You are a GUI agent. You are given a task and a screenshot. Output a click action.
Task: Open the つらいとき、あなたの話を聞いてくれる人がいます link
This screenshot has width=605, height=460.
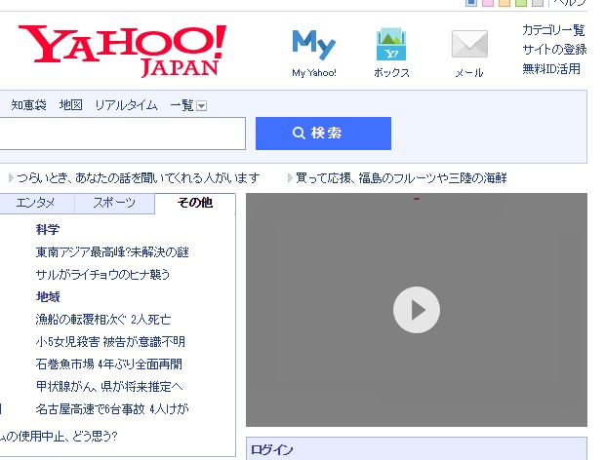pyautogui.click(x=139, y=178)
